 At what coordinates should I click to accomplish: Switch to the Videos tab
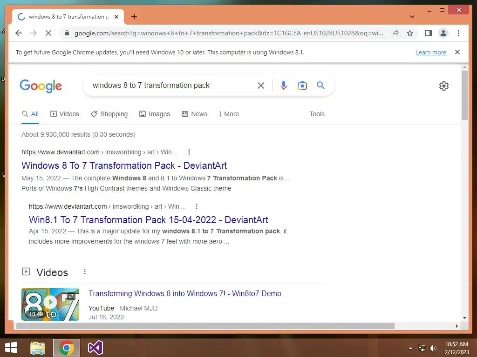tap(64, 114)
